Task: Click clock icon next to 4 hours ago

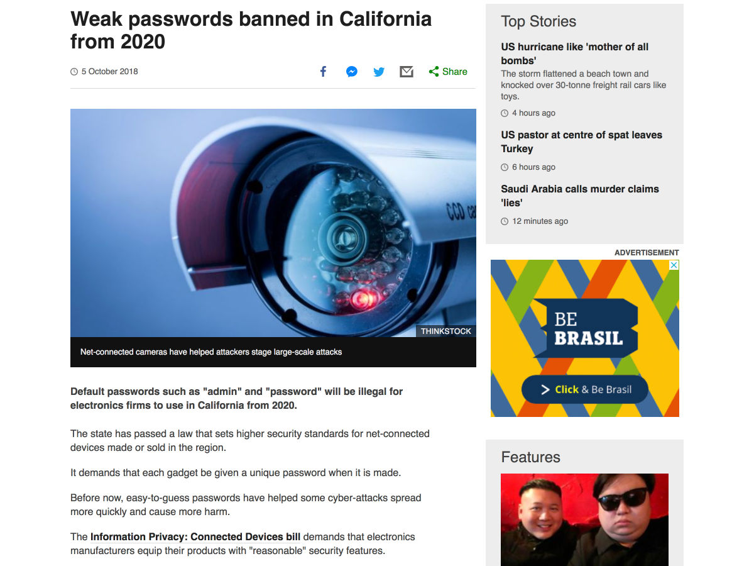Action: (505, 113)
